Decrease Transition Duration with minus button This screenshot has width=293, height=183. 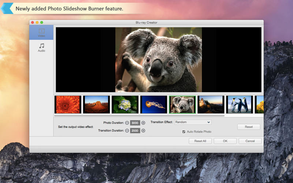coord(127,131)
